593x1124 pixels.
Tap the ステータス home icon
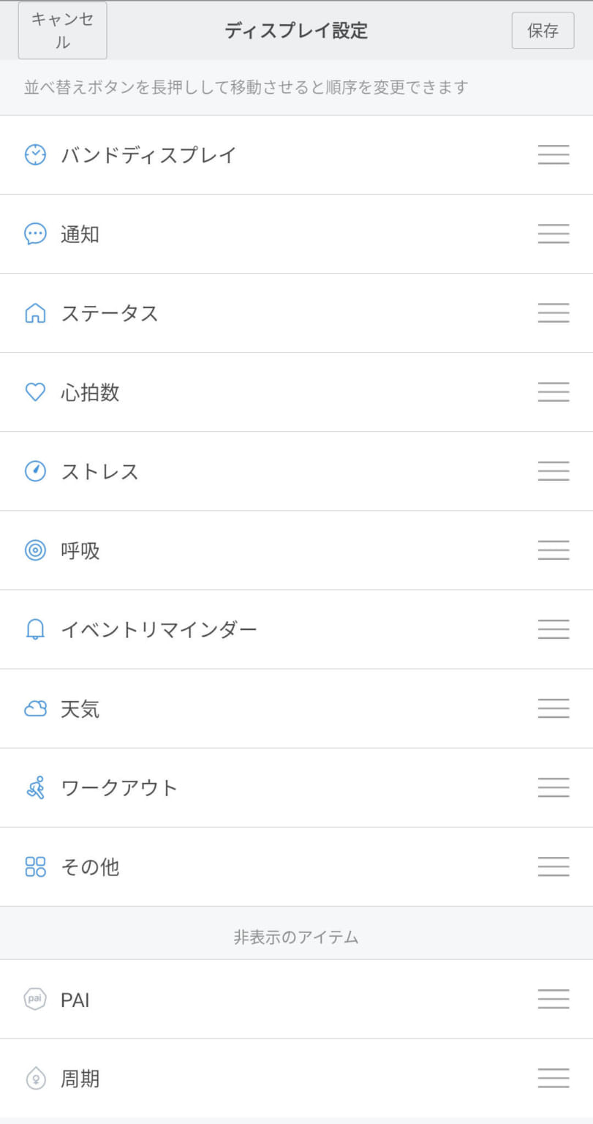pos(35,313)
